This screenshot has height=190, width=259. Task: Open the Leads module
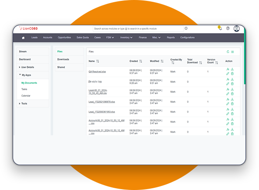35,38
